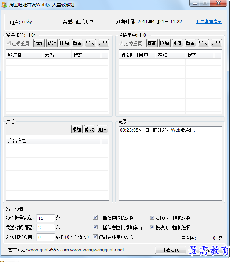Click 添加 in the 广播 panel

77,129
